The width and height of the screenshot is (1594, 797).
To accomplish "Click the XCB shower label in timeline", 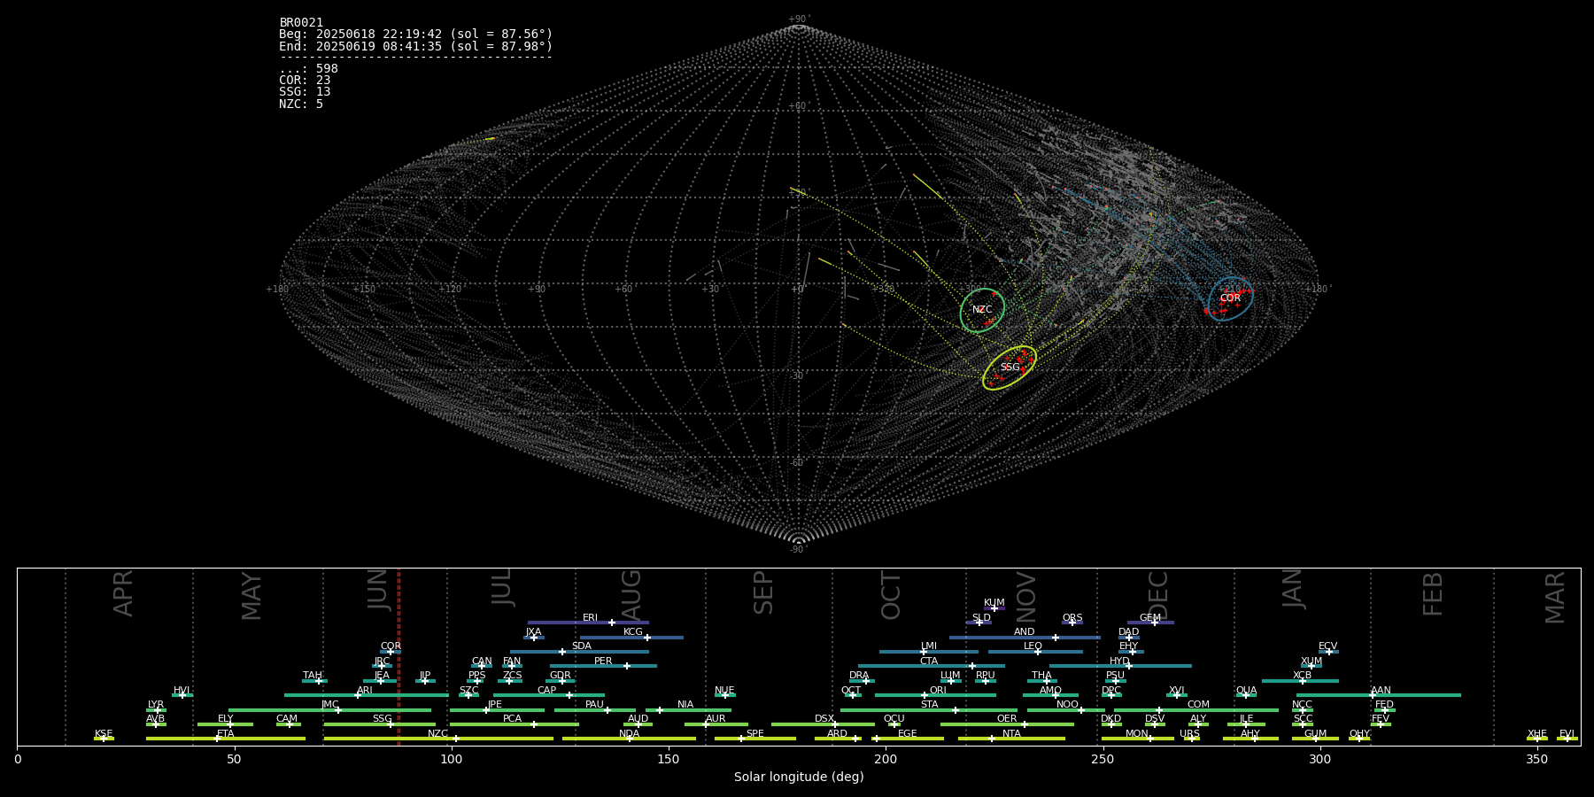I will point(1302,676).
